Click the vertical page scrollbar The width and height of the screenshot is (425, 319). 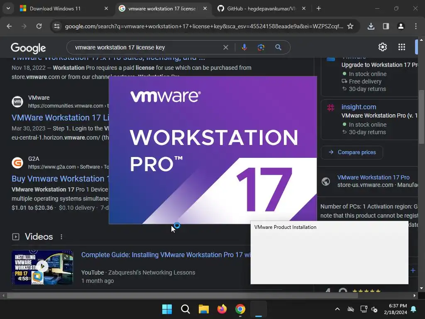[421, 117]
